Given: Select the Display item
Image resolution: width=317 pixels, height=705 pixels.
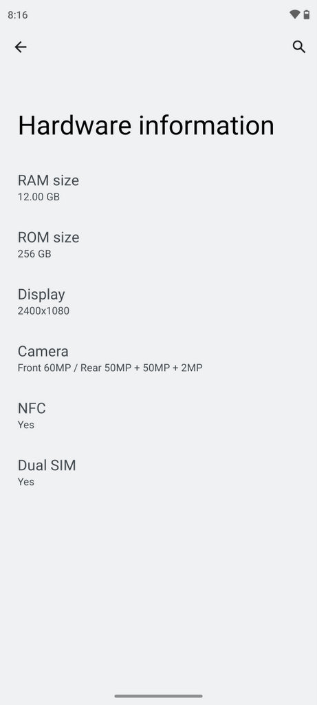Looking at the screenshot, I should [158, 302].
